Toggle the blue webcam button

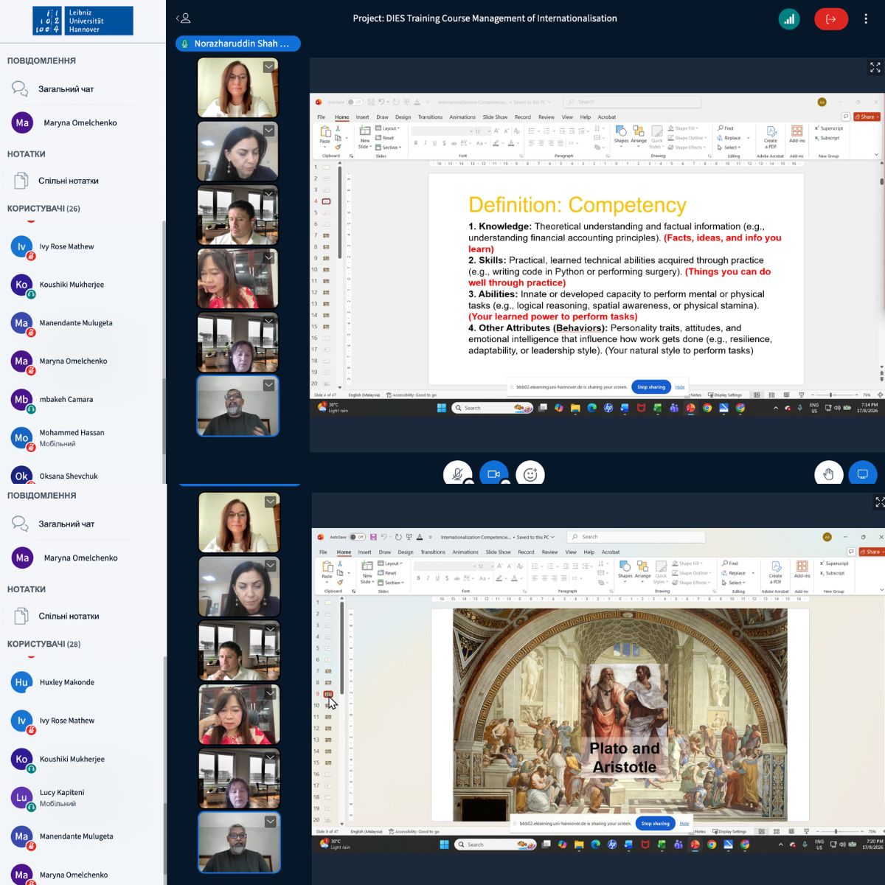(494, 474)
